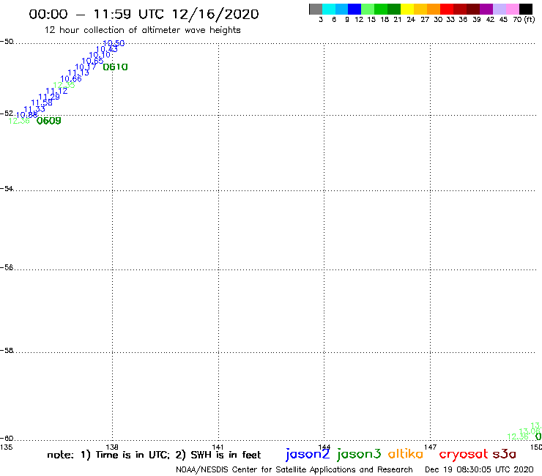Click the light green value 13.06
The height and width of the screenshot is (476, 542).
(530, 431)
